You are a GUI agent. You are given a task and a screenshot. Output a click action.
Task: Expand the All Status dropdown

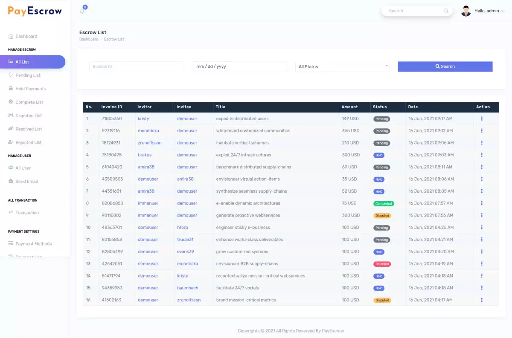click(342, 66)
